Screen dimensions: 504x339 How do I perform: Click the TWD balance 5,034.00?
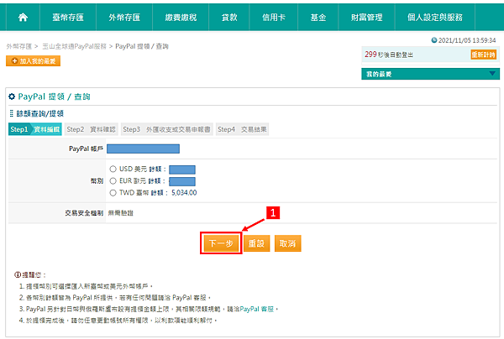coord(184,193)
